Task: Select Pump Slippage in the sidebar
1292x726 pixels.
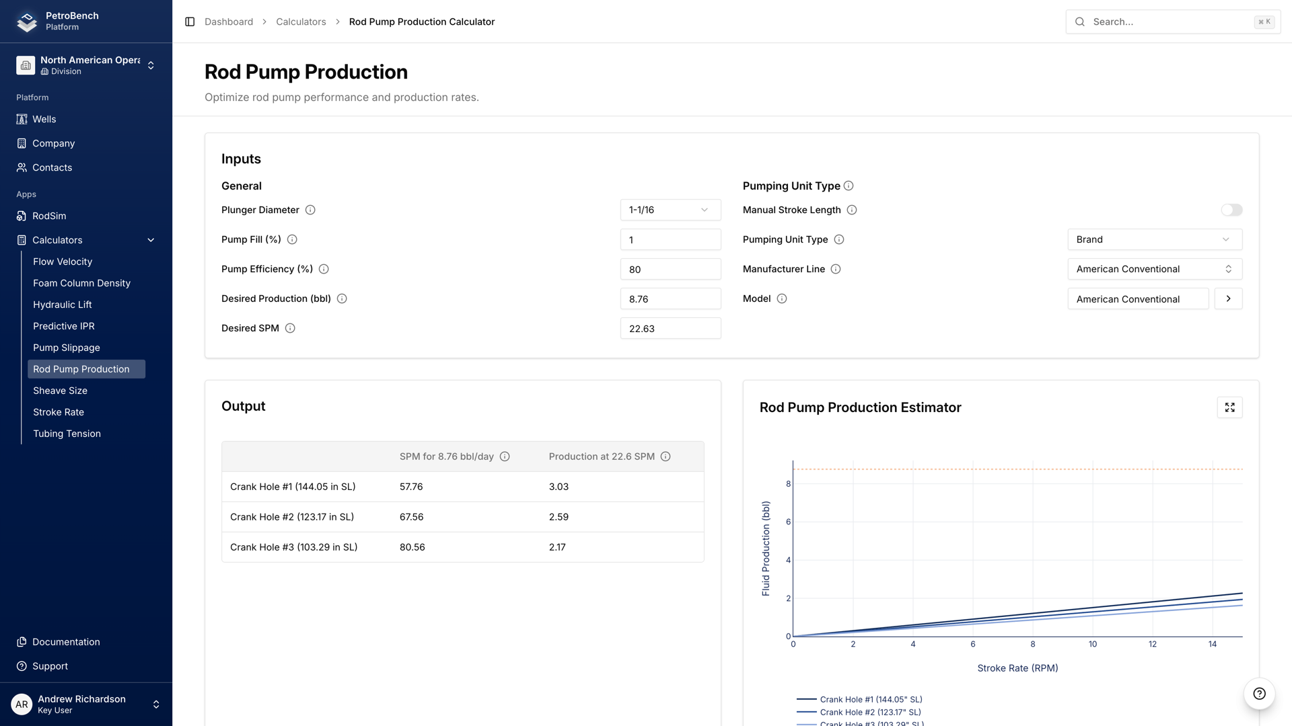Action: point(66,348)
